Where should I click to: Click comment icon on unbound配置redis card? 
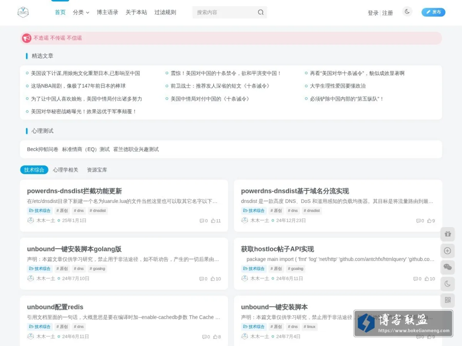pos(204,337)
